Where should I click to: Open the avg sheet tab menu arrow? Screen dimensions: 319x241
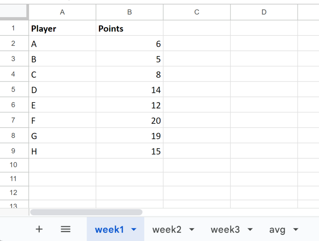coord(295,229)
